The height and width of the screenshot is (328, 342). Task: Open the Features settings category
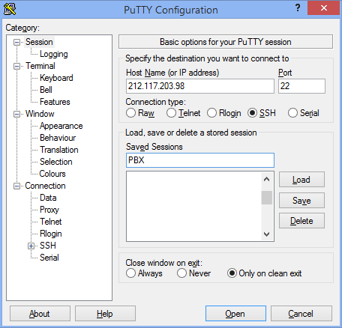pos(55,102)
